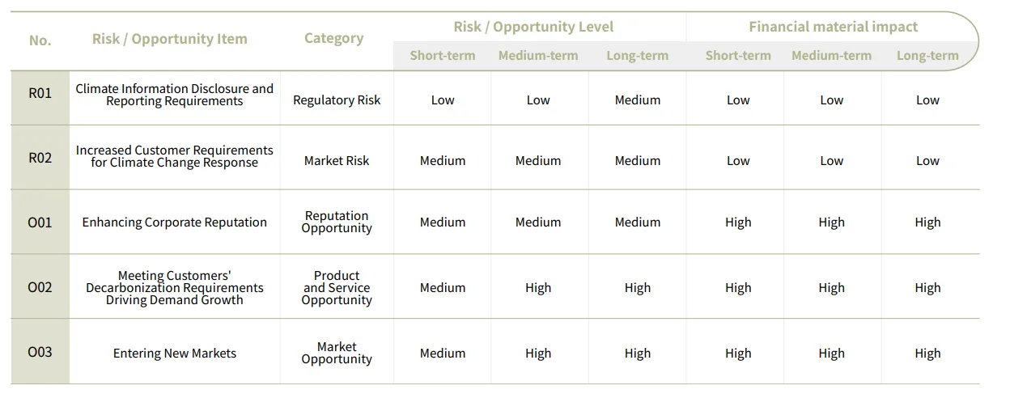Select the O02 row number cell
The height and width of the screenshot is (394, 1010).
point(40,287)
